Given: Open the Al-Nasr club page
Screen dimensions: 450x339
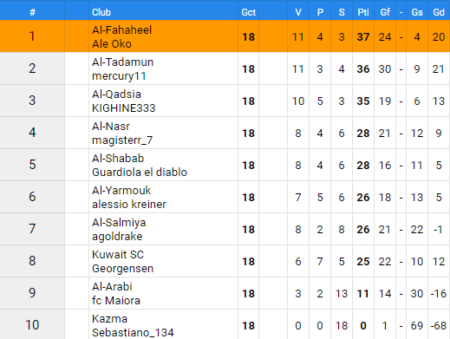Looking at the screenshot, I should click(111, 127).
